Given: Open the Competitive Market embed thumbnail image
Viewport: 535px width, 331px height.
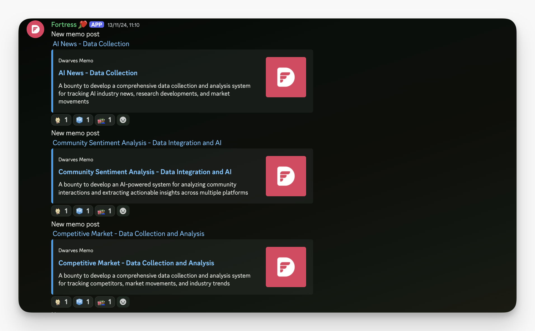Looking at the screenshot, I should [x=286, y=267].
